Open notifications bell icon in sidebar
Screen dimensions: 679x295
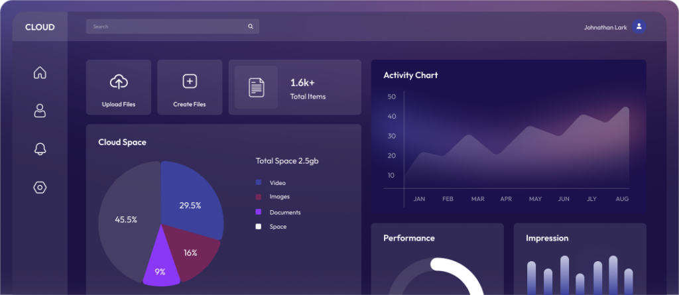(x=40, y=148)
